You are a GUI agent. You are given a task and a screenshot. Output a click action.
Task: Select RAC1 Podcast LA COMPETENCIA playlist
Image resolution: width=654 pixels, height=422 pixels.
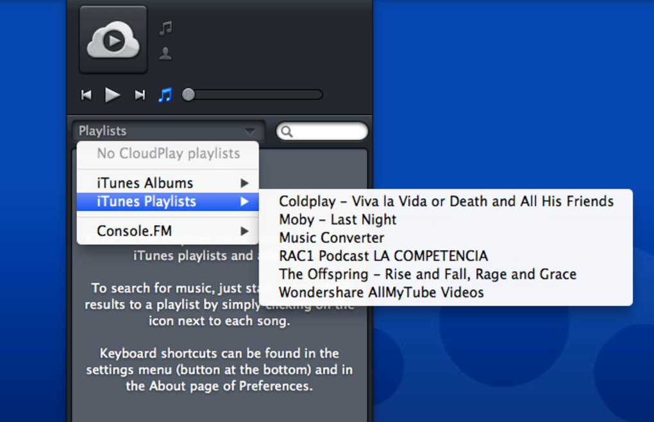click(x=446, y=256)
